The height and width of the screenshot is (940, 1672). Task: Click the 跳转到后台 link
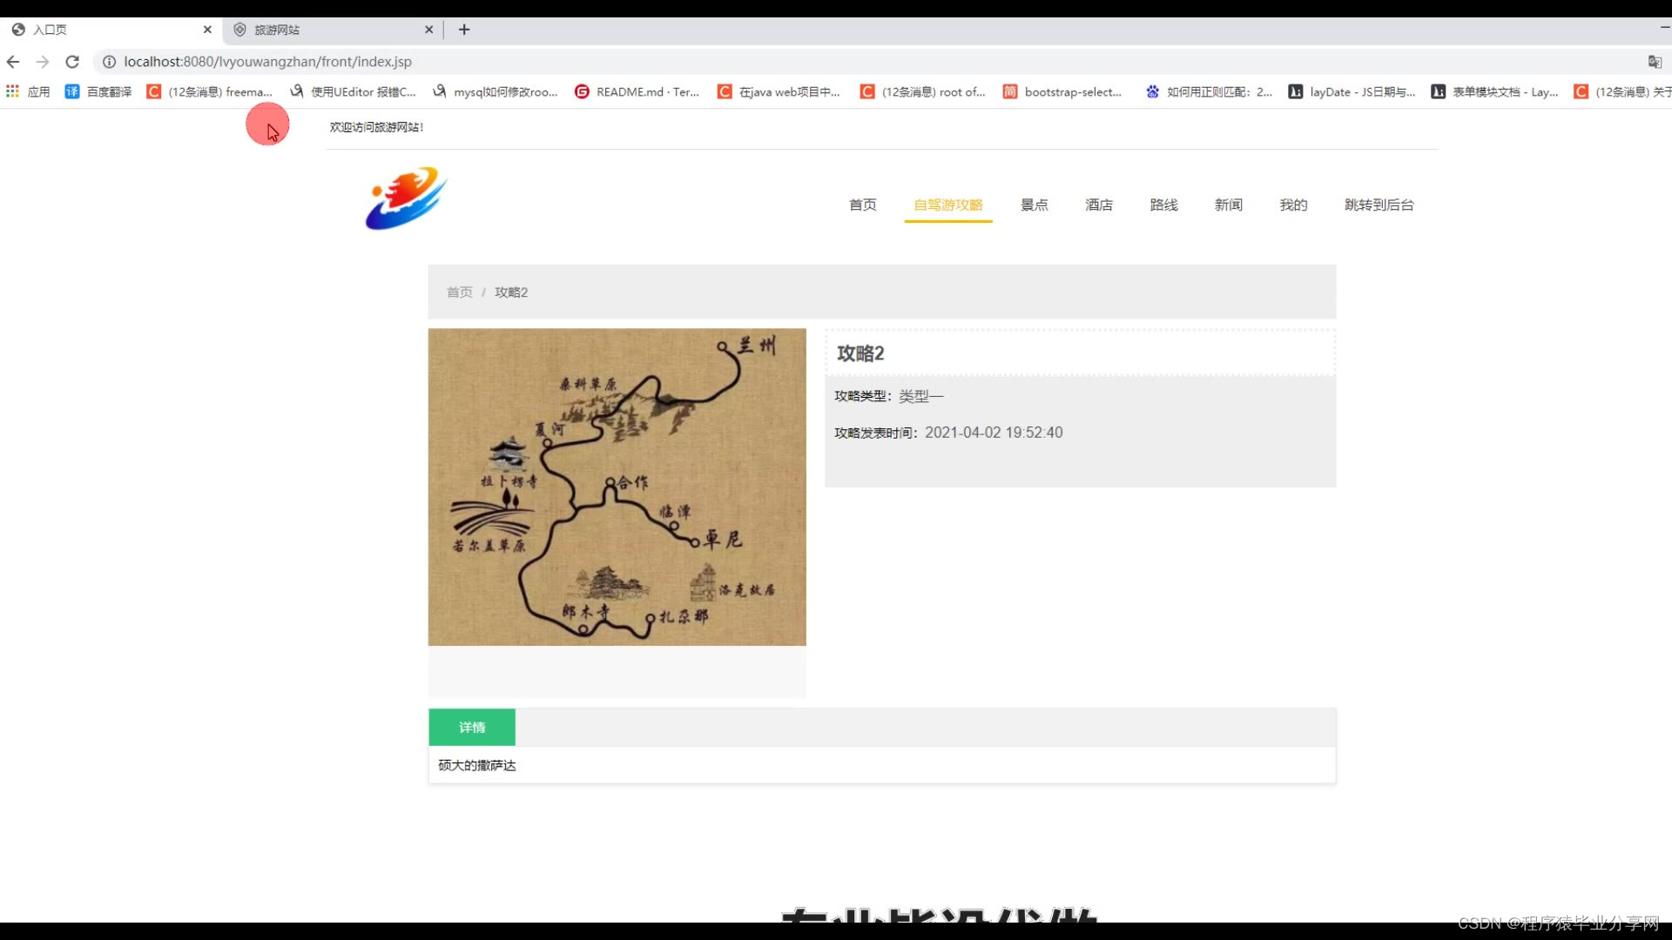[1379, 205]
